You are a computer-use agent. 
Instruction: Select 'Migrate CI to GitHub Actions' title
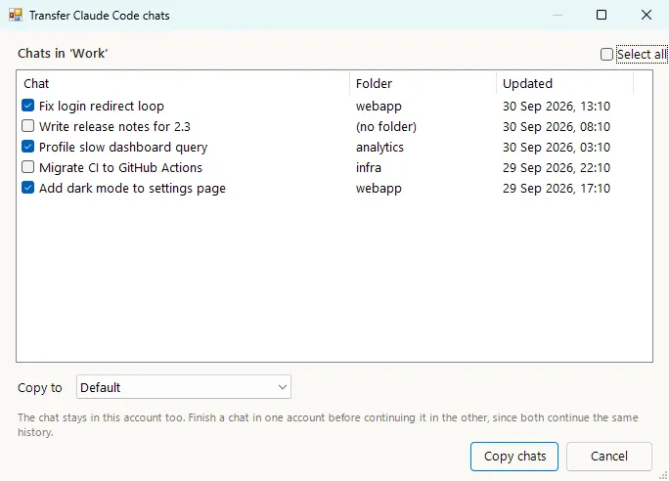point(120,167)
